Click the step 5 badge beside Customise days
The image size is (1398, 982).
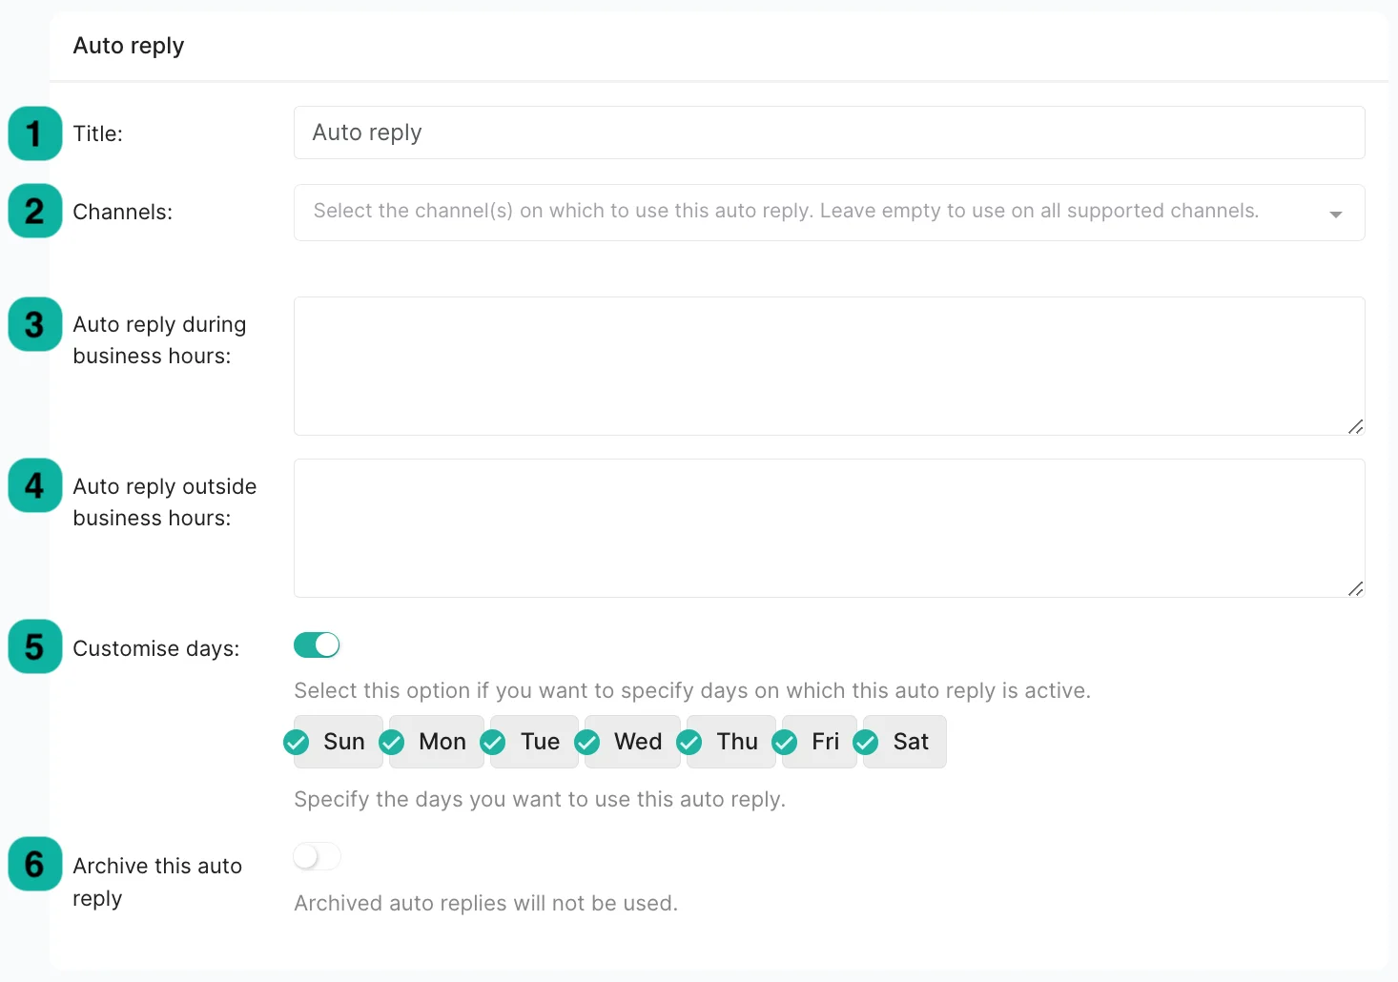34,647
